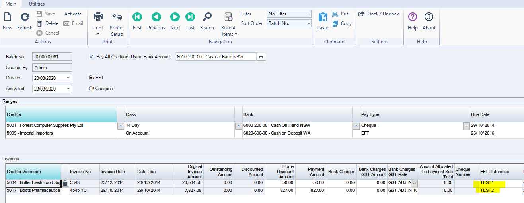The height and width of the screenshot is (203, 524).
Task: Open the Help icon
Action: click(413, 17)
